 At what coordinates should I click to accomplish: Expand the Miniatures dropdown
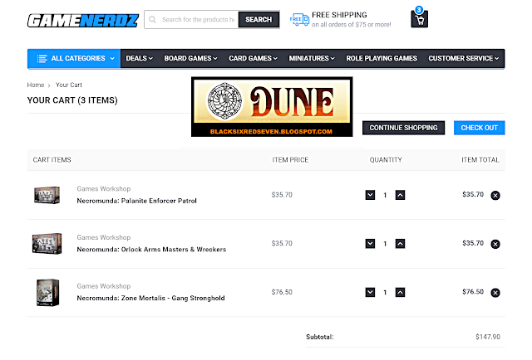click(312, 59)
